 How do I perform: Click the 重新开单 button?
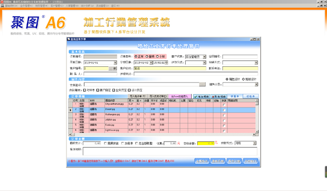(x=218, y=161)
